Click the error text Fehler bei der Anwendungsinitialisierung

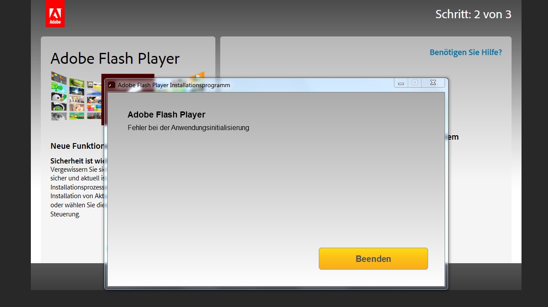pos(188,128)
